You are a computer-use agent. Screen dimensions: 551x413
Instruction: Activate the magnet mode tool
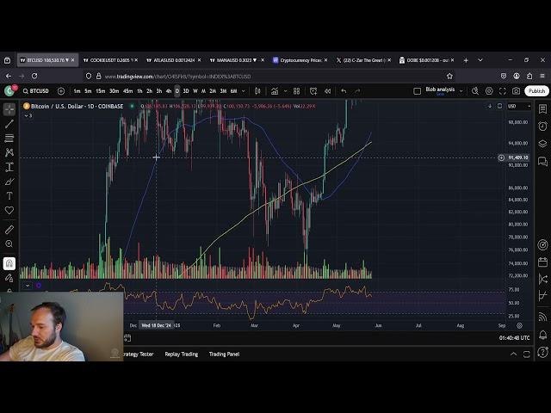coord(9,263)
